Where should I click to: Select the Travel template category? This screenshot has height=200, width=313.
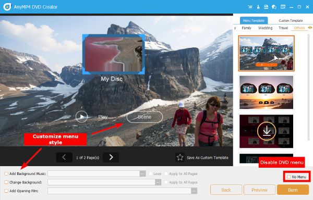[x=283, y=28]
